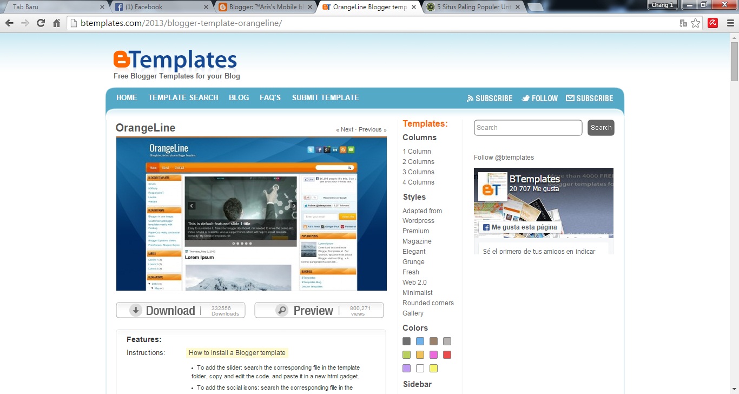Select the Web 2.0 style
739x394 pixels.
coord(414,283)
